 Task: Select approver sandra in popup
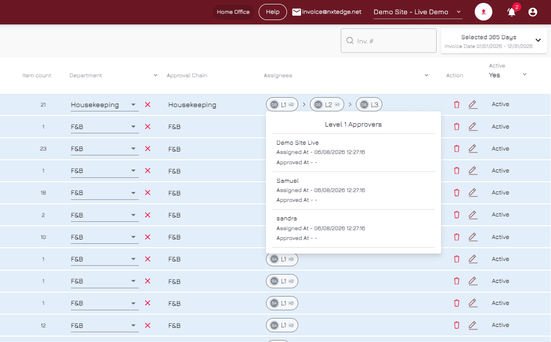pyautogui.click(x=287, y=218)
